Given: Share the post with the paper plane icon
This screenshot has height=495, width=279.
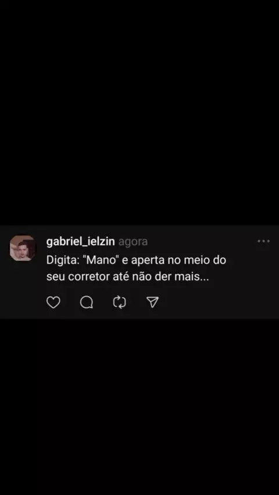Looking at the screenshot, I should click(x=153, y=302).
